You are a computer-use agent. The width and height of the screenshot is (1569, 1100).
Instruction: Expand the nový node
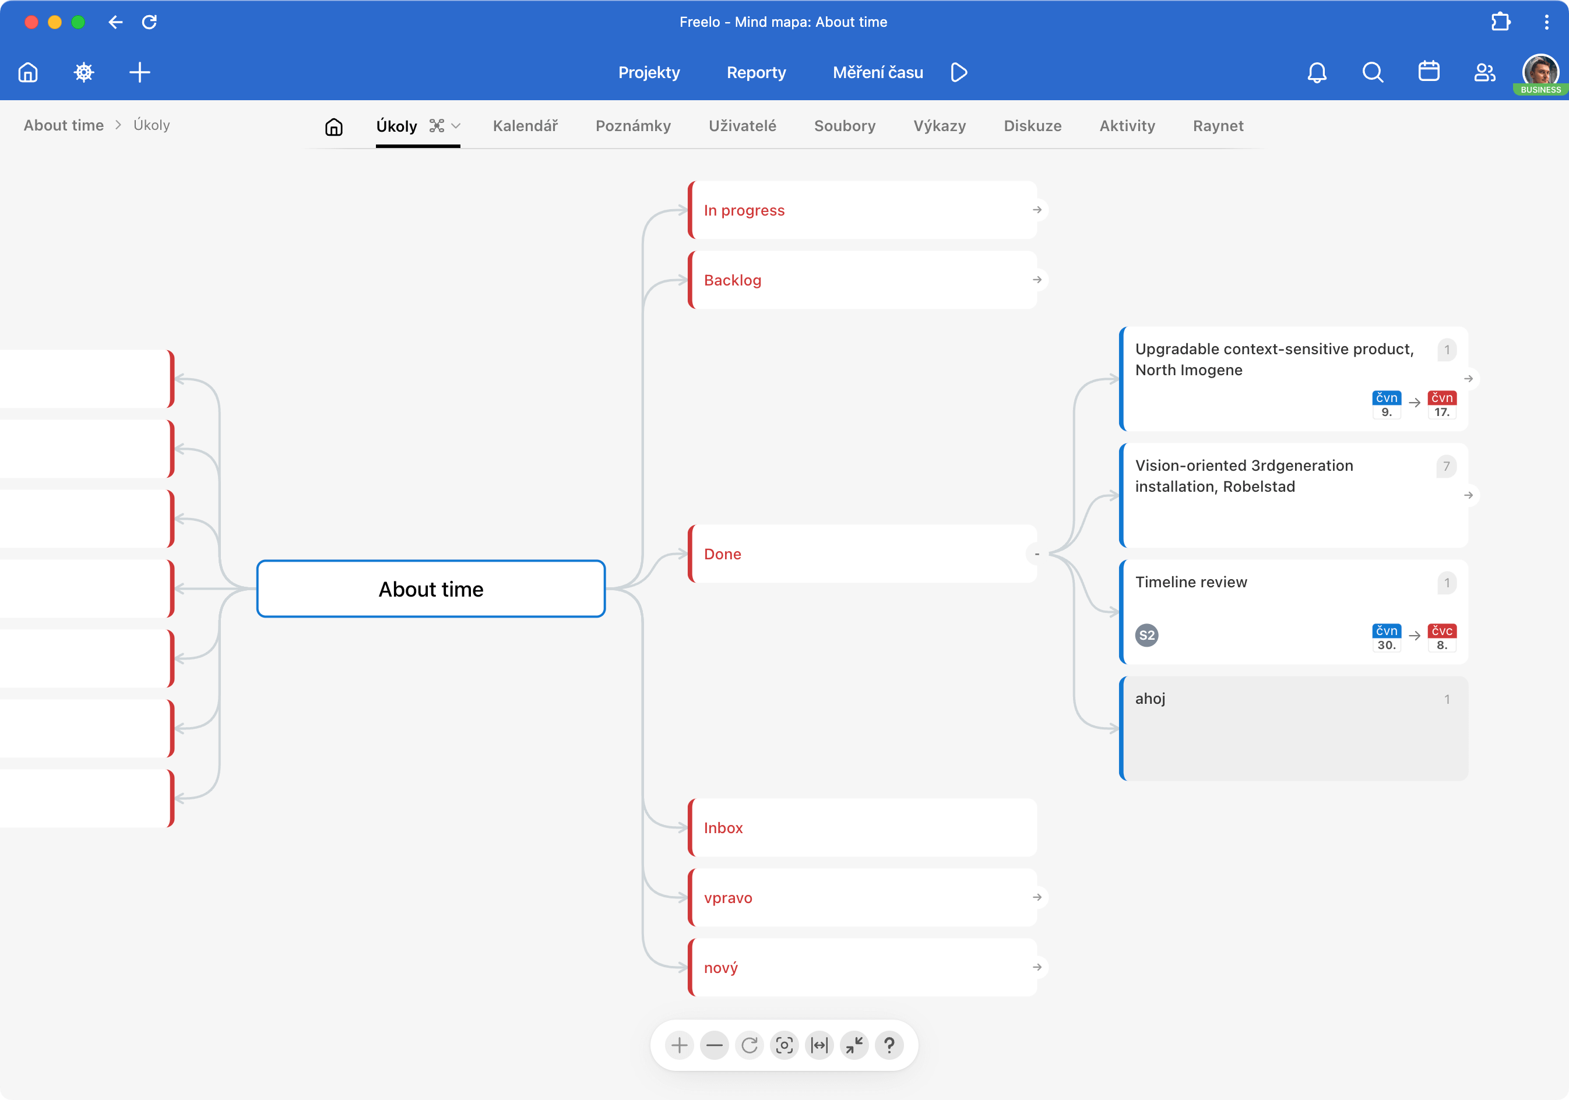1037,967
